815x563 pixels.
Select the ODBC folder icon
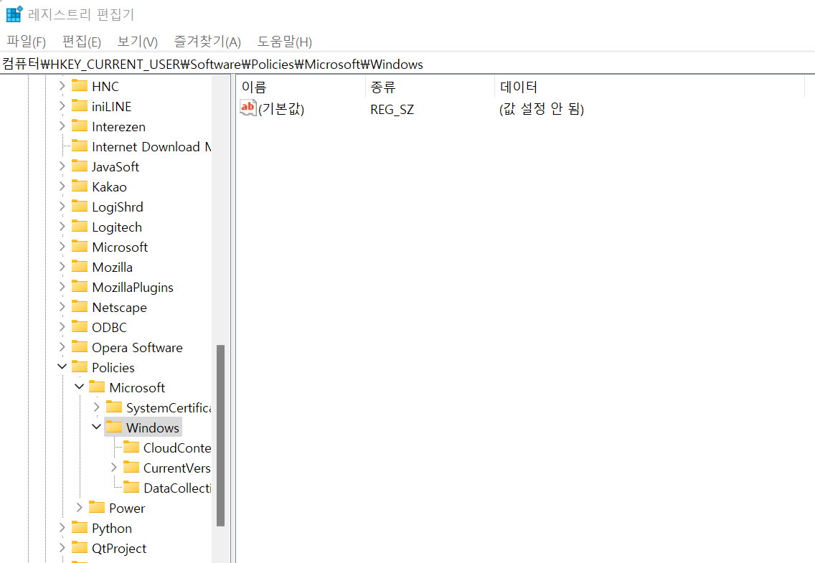coord(80,326)
